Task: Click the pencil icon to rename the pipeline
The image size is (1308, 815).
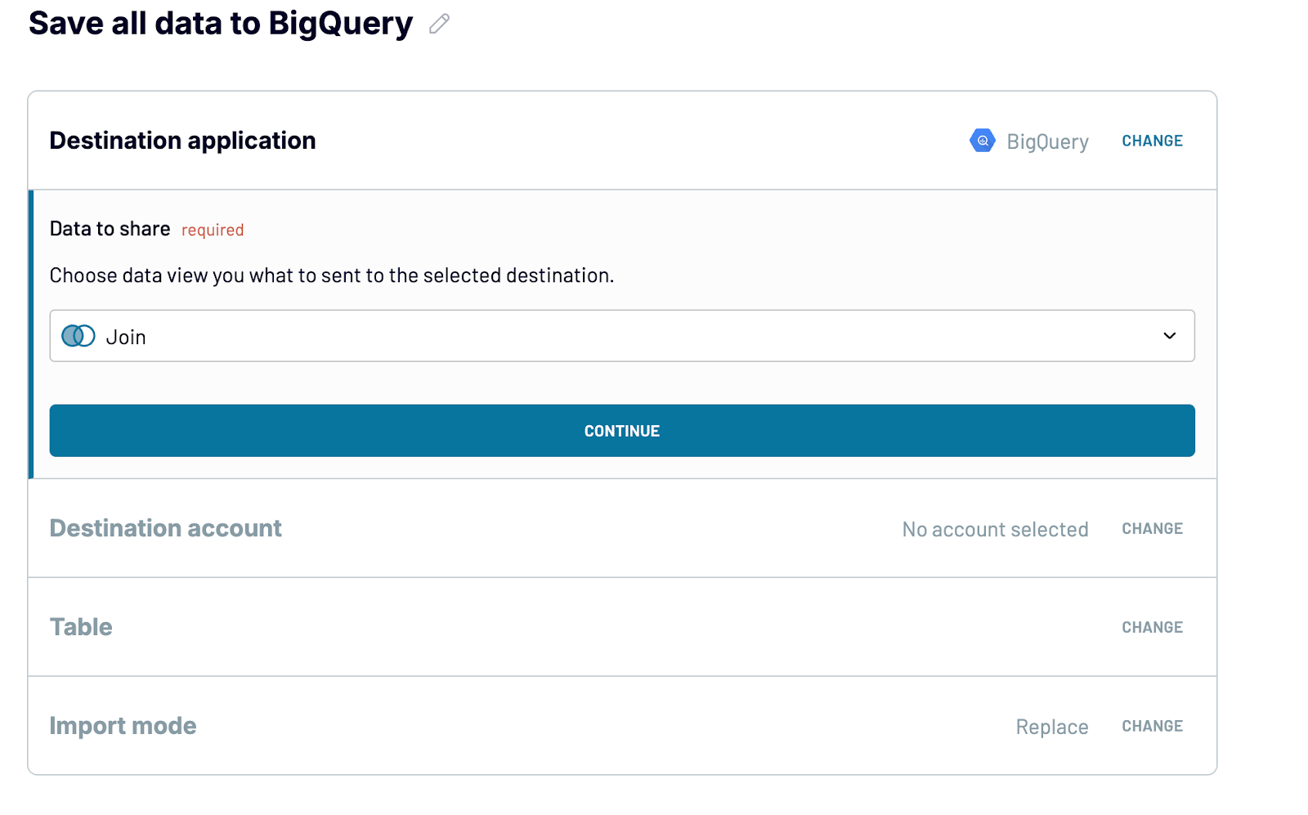Action: 439,24
